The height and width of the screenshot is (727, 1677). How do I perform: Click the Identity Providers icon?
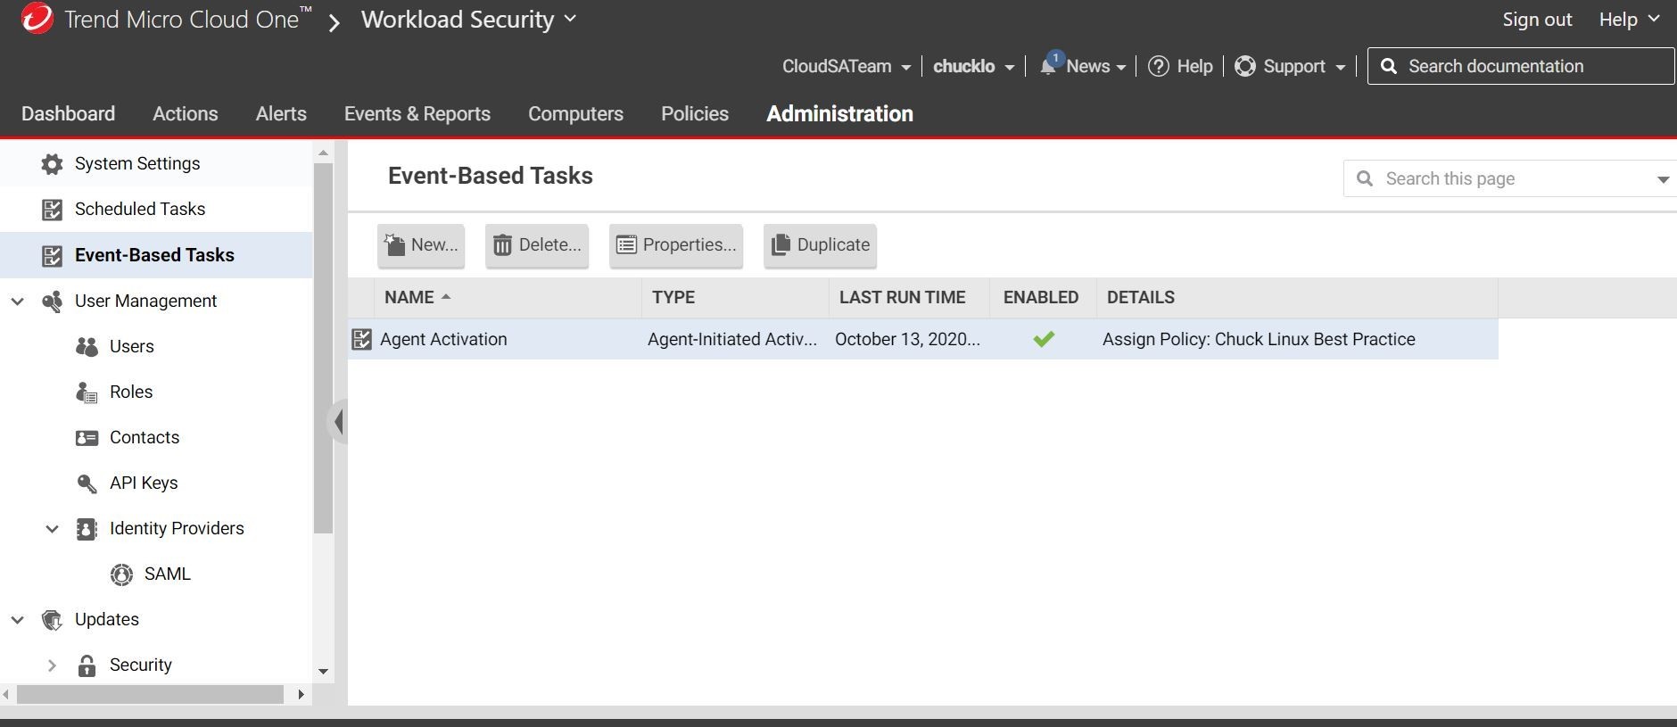(87, 529)
